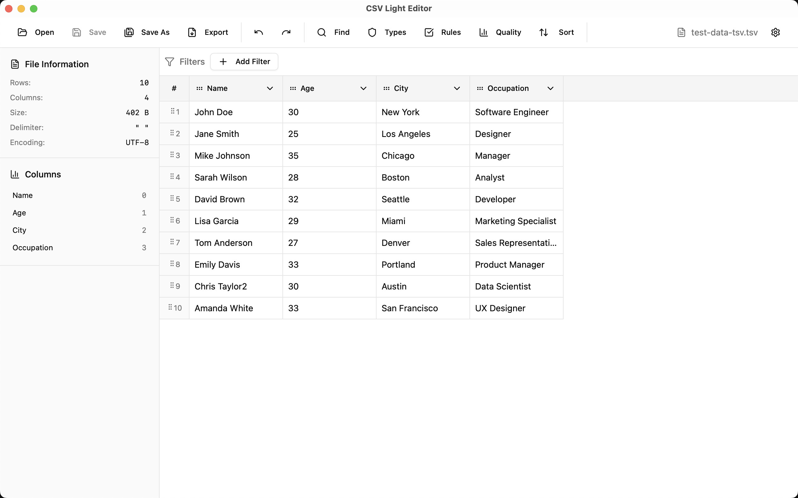Grab the drag handle of row 1
This screenshot has width=798, height=498.
[172, 111]
